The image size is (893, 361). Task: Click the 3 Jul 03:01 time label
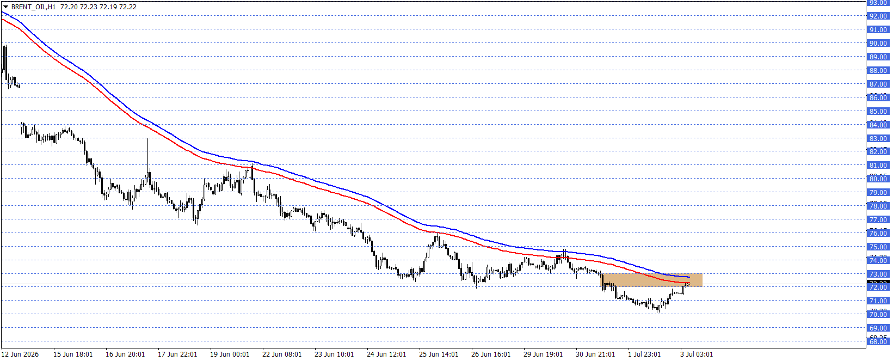[697, 354]
